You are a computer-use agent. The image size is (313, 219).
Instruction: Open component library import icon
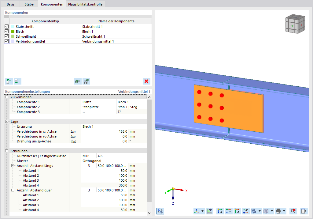[x=77, y=81]
